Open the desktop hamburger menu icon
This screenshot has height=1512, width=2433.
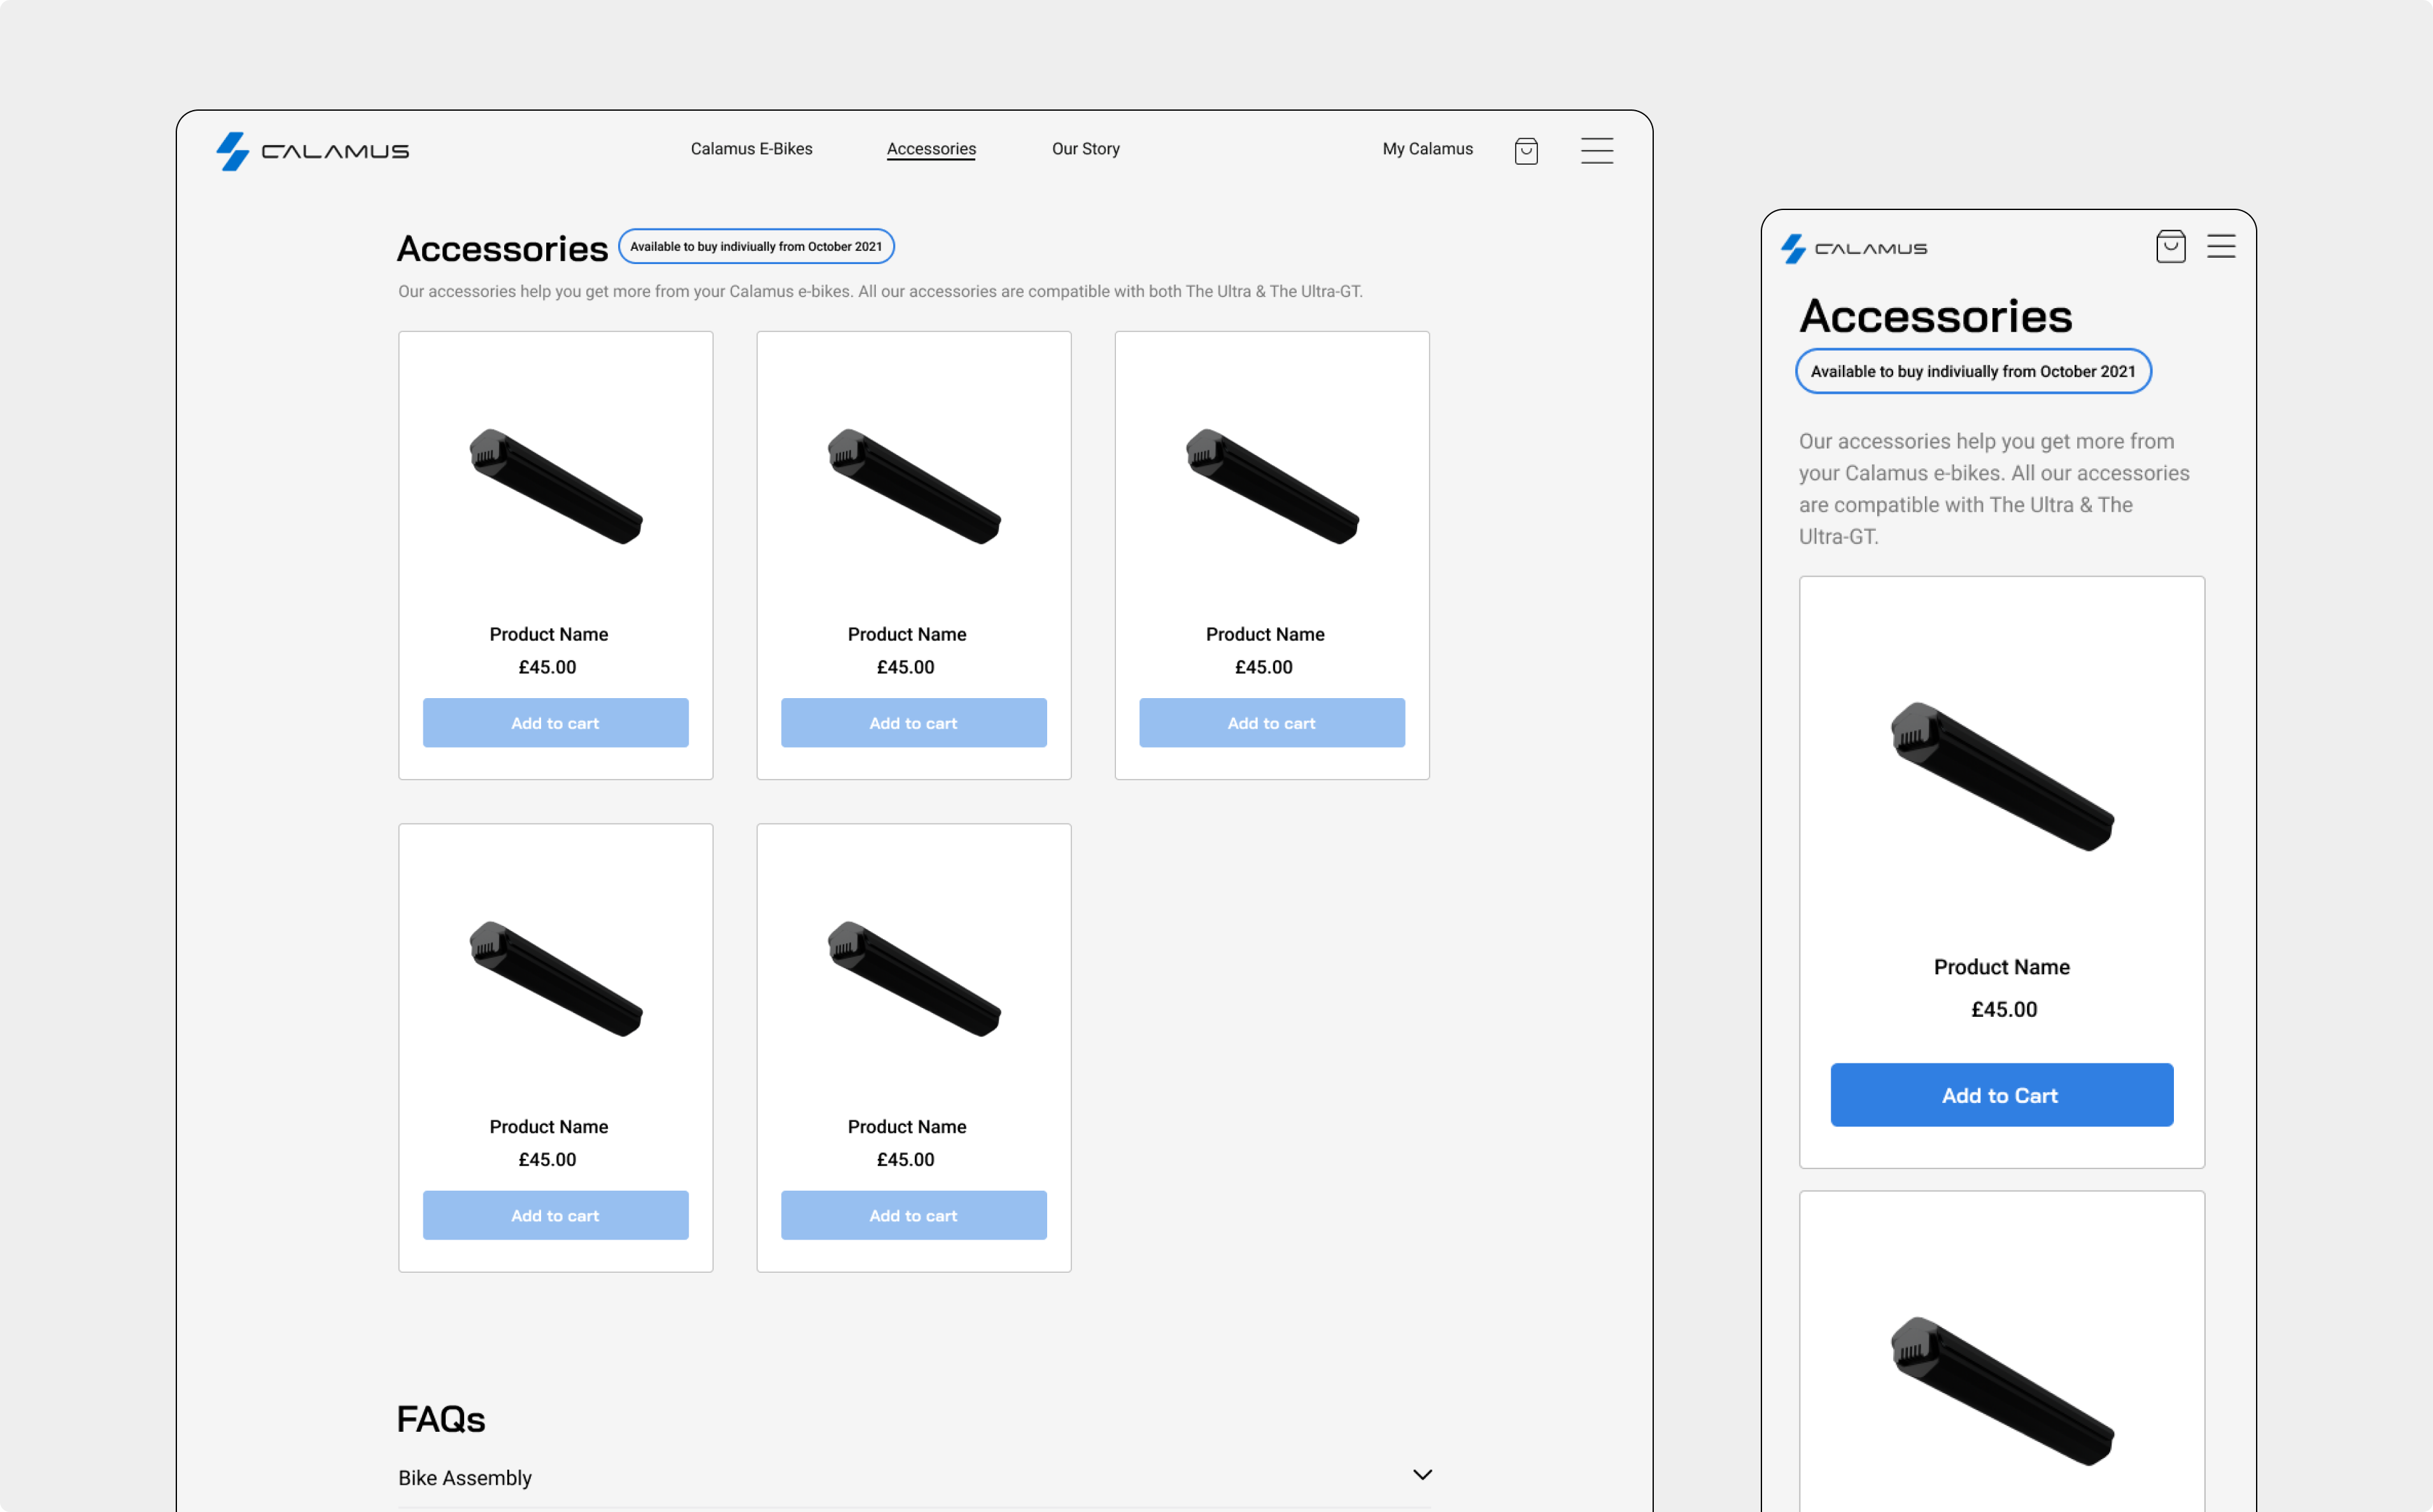click(1597, 151)
